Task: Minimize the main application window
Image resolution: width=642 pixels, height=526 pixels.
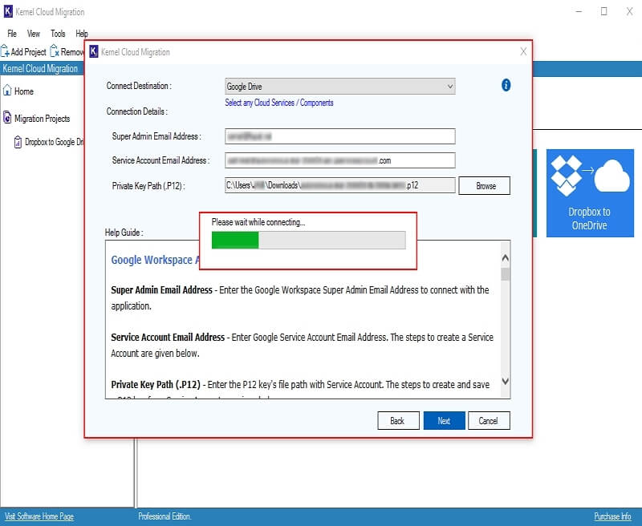Action: (x=579, y=11)
